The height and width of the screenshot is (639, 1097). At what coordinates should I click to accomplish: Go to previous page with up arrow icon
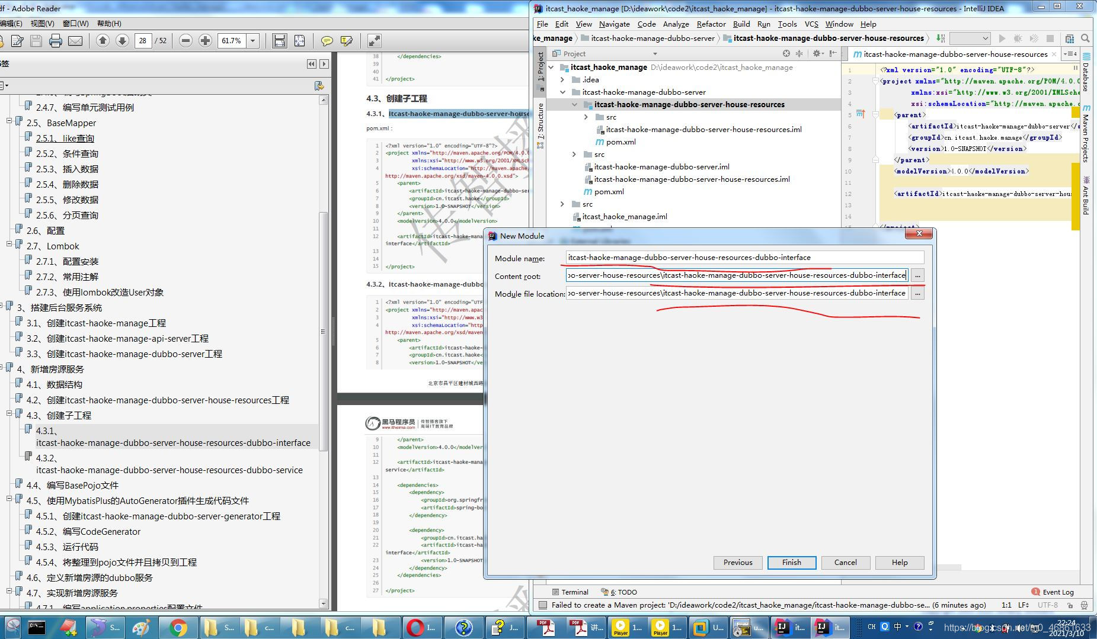103,41
